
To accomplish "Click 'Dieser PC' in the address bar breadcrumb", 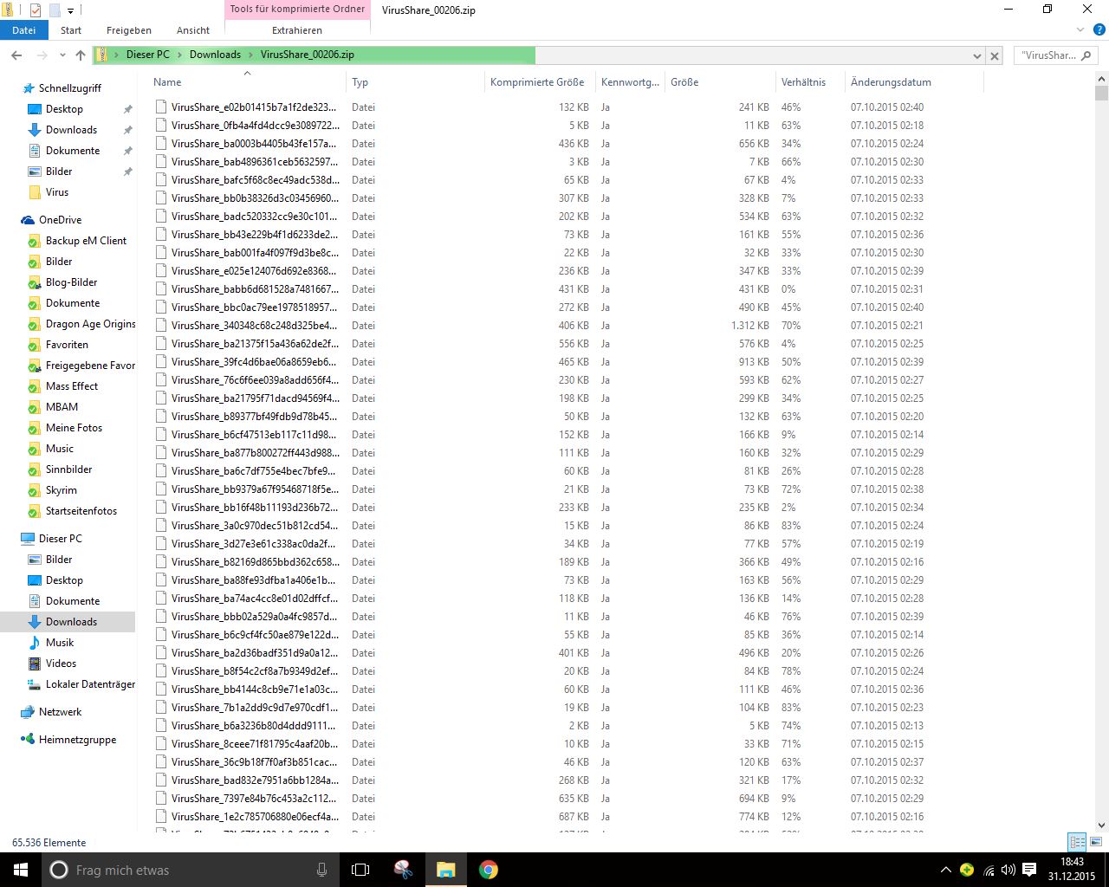I will (148, 55).
